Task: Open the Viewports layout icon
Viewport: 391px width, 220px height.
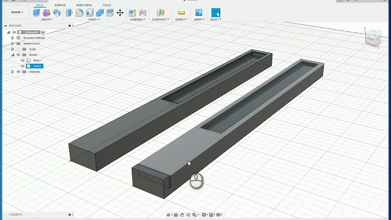Action: click(218, 215)
